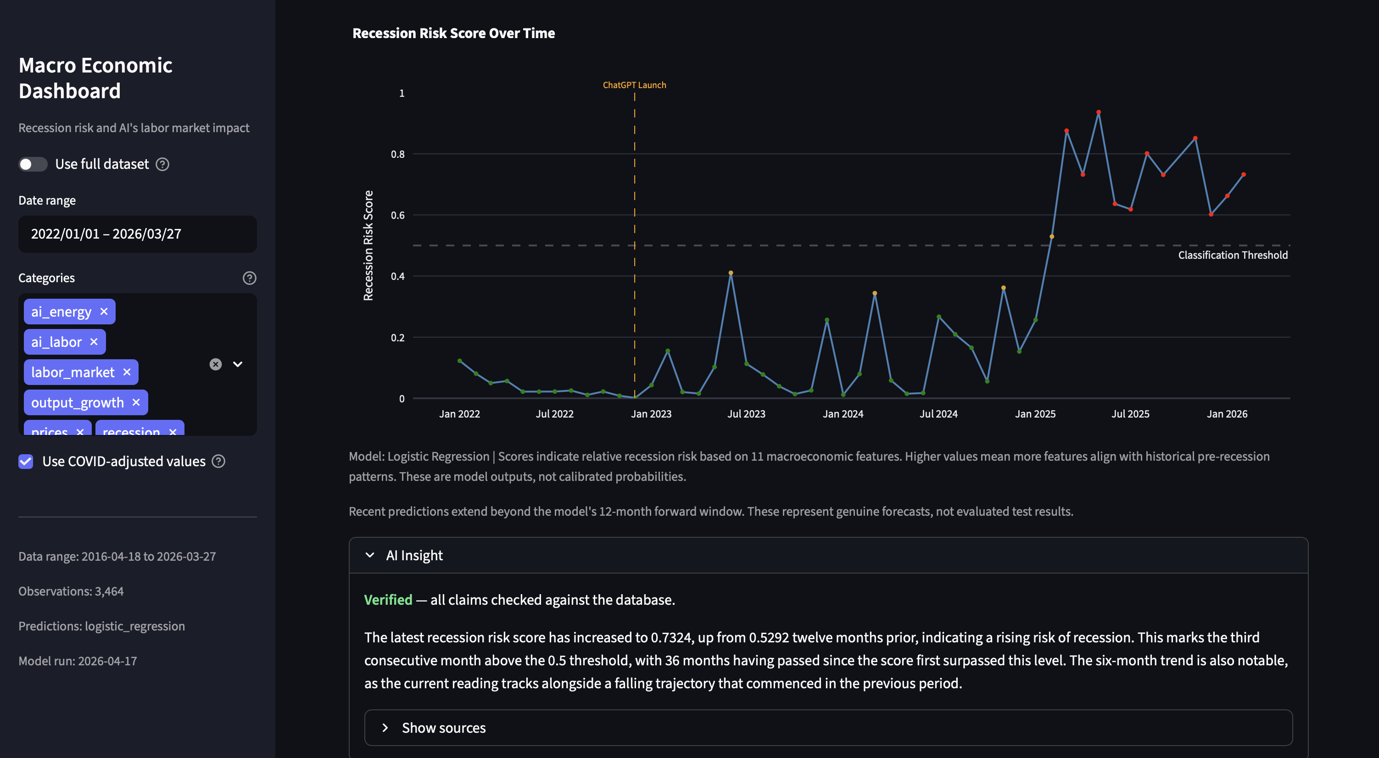Click the Jul 2023 axis label

(x=746, y=414)
